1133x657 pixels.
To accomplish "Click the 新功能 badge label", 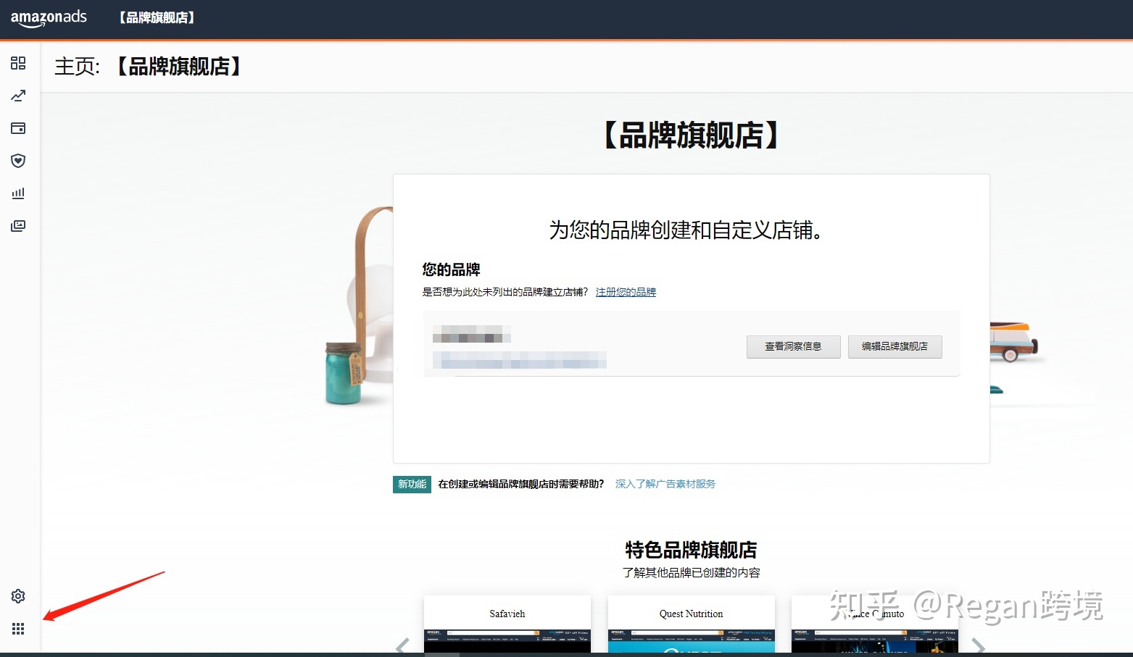I will (x=411, y=484).
